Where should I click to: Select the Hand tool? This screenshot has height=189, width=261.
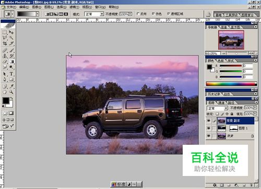[x=5, y=92]
